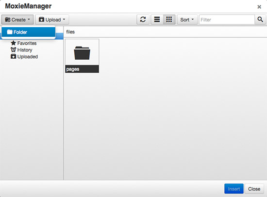Click the Insert button
This screenshot has height=197, width=267.
(234, 189)
